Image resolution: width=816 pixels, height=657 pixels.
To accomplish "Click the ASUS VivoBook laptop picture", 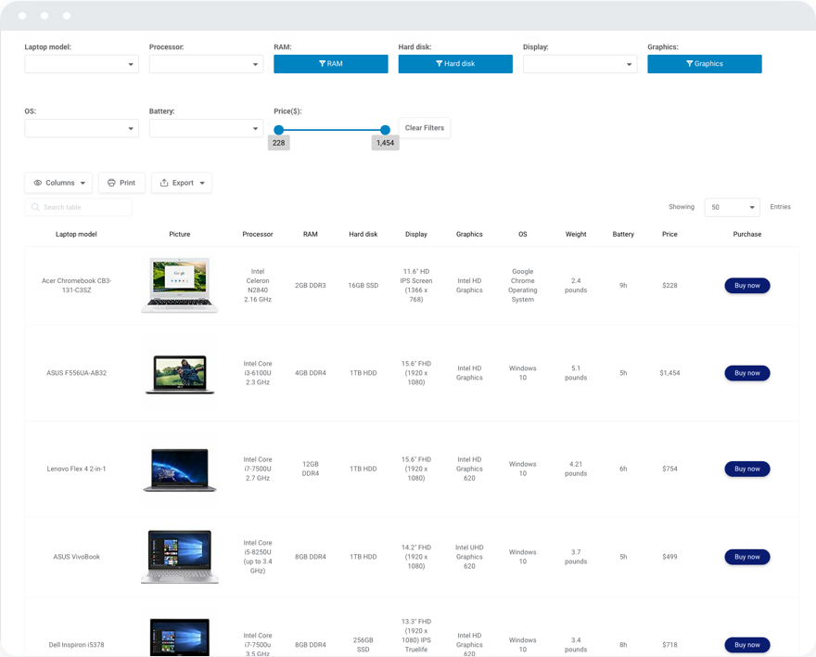I will (180, 557).
